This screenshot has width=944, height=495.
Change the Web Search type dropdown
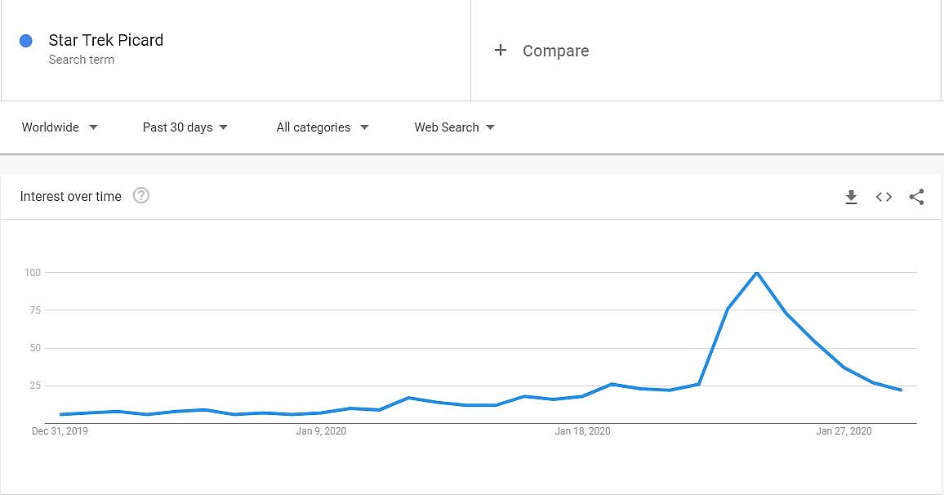(454, 127)
